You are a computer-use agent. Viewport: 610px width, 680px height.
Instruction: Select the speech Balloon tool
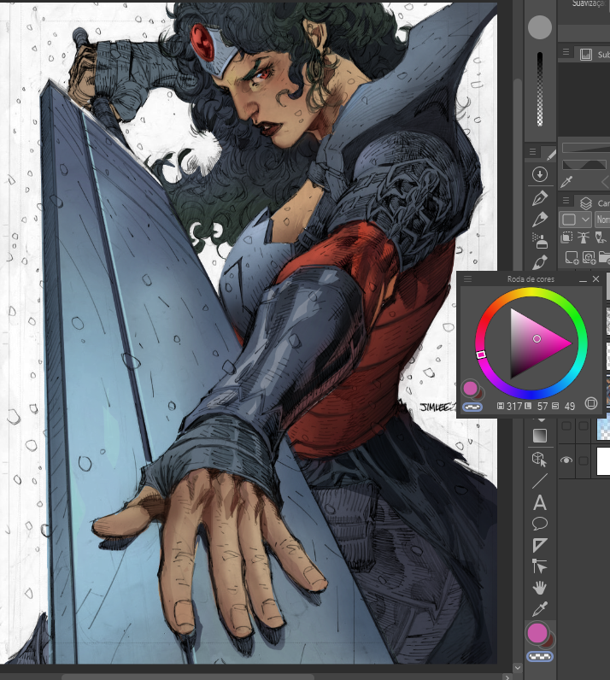(540, 524)
